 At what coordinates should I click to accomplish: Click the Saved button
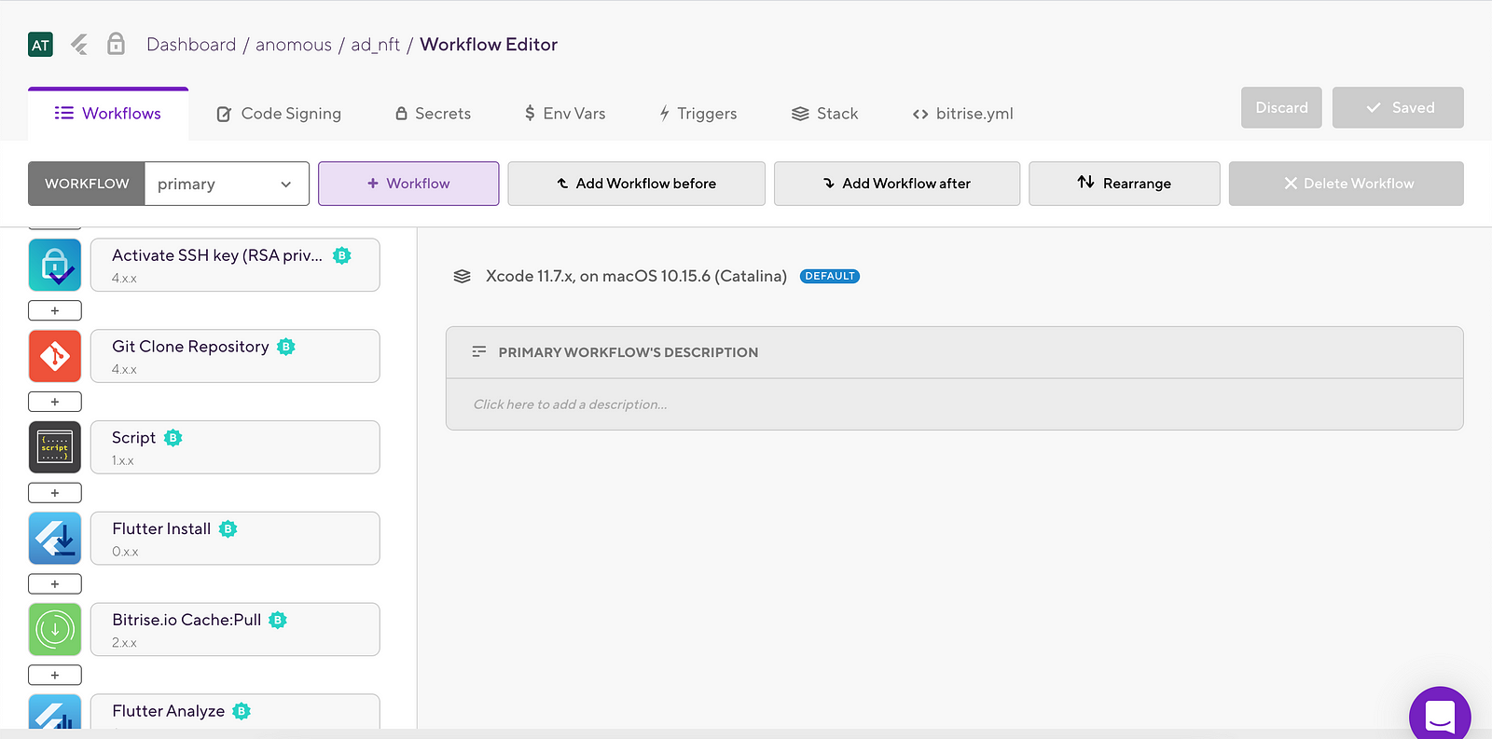click(1398, 107)
